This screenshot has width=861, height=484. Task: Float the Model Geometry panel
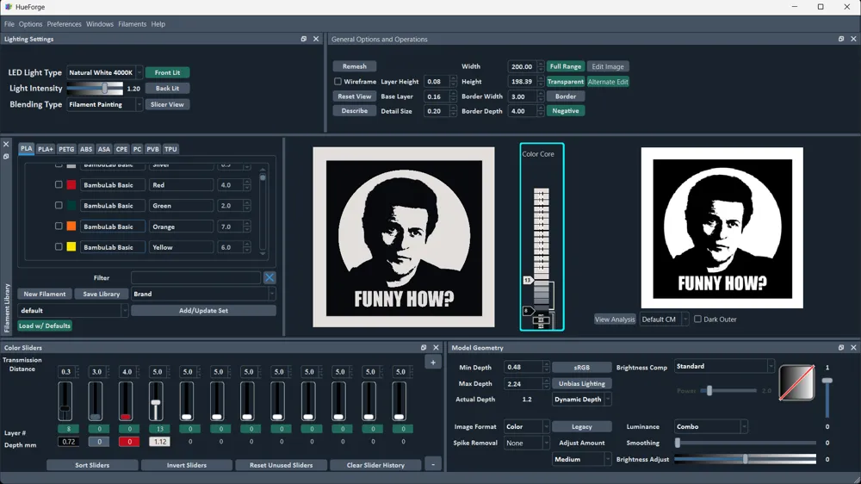pyautogui.click(x=841, y=348)
